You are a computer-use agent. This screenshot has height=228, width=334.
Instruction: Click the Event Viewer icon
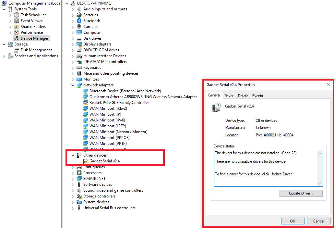point(16,20)
